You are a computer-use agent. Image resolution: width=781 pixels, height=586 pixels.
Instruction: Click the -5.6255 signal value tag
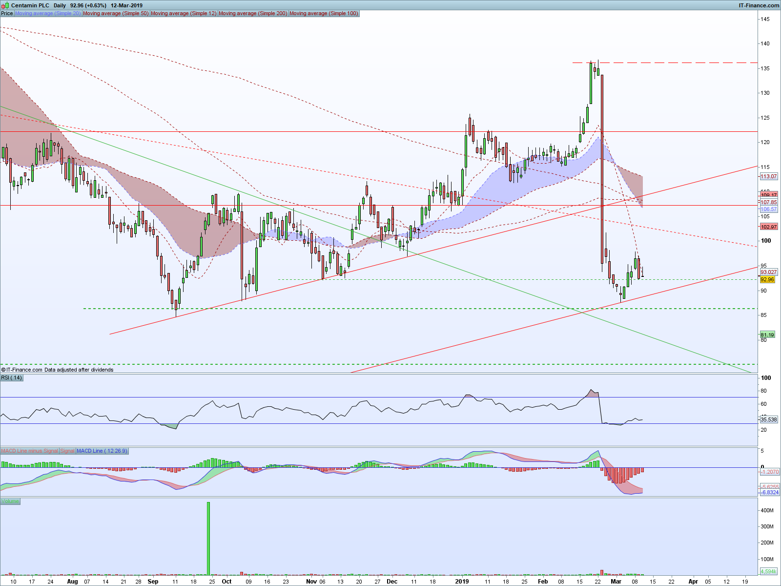[x=770, y=487]
